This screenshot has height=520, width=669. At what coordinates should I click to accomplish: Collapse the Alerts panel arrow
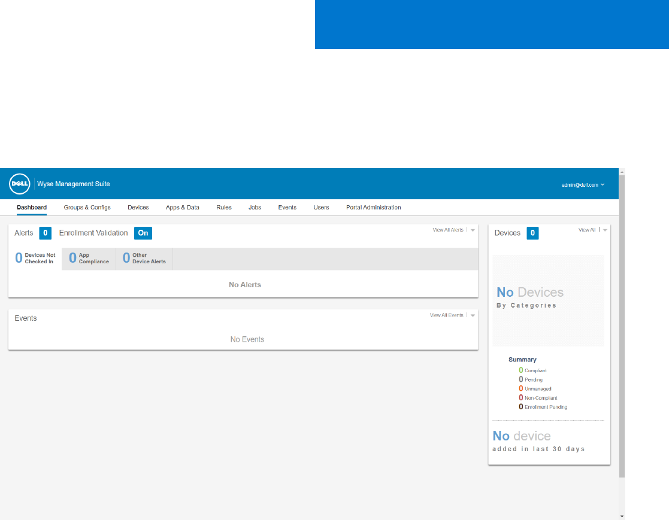(x=473, y=230)
